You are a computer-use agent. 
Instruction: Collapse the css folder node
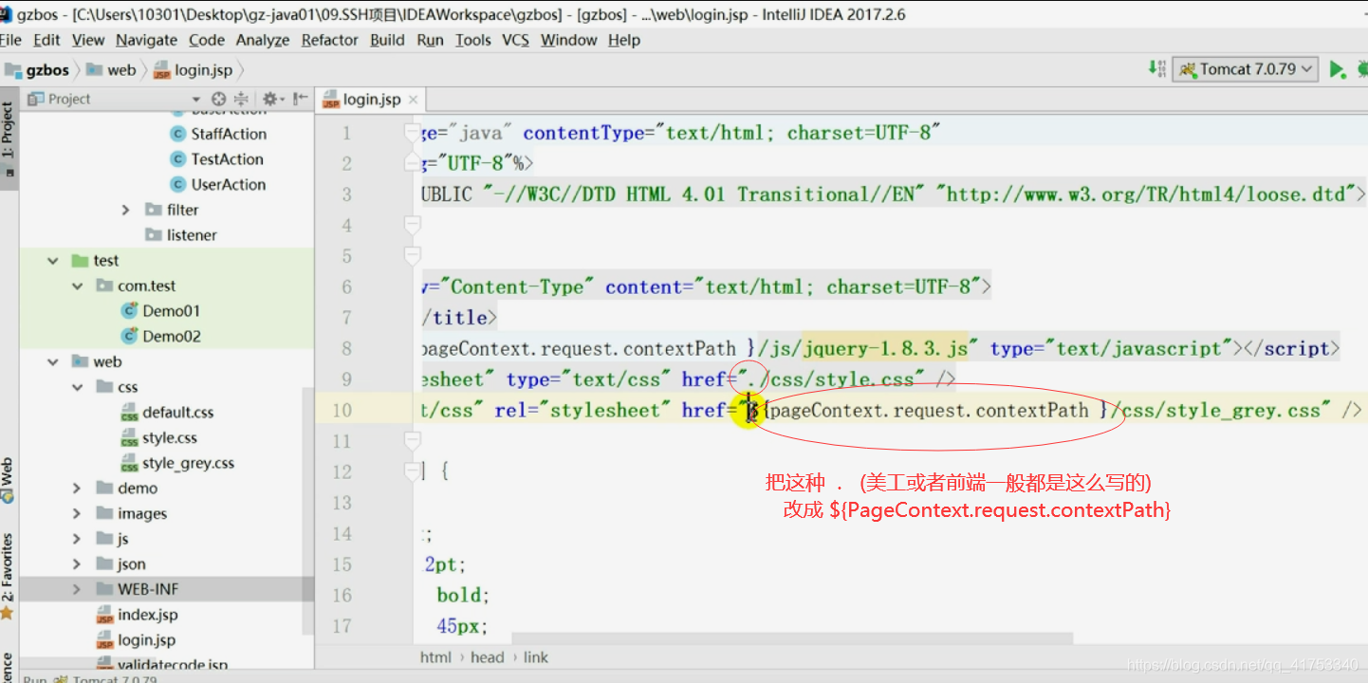click(78, 387)
